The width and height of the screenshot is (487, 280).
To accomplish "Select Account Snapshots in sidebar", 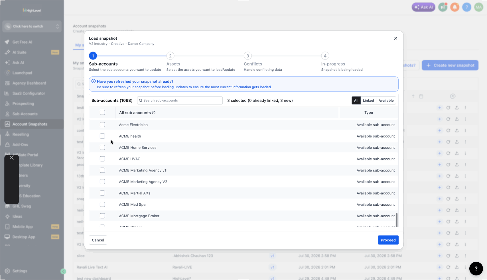I will point(32,124).
